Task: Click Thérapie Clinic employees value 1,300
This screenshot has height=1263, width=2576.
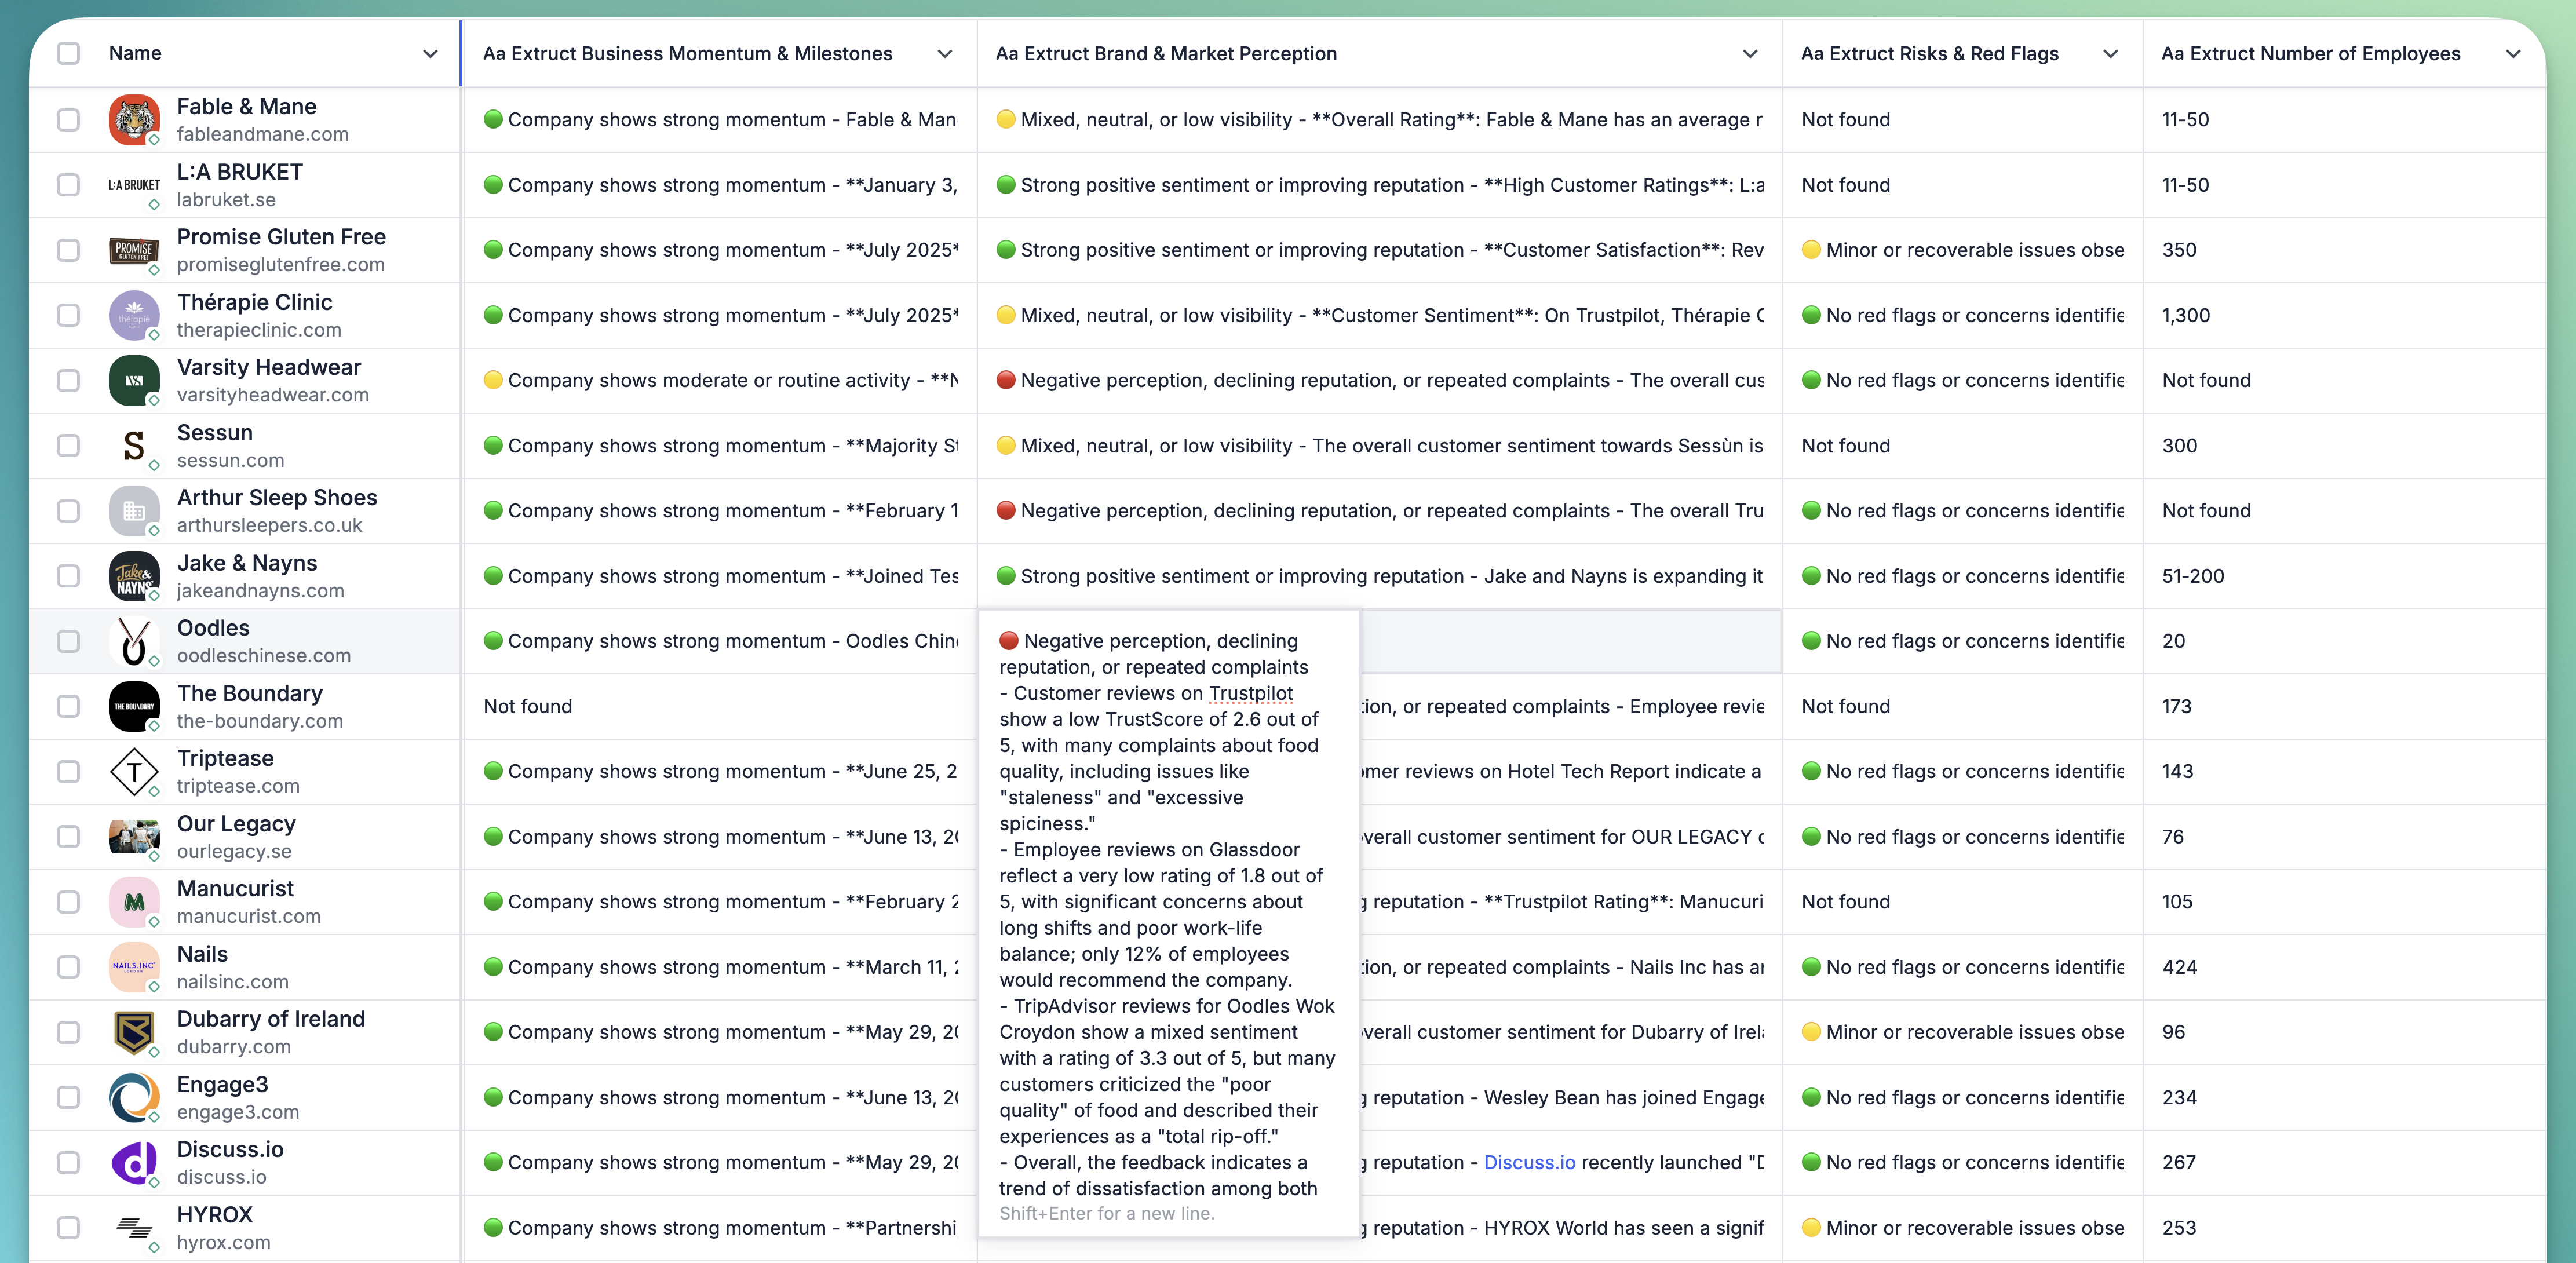Action: (2186, 315)
